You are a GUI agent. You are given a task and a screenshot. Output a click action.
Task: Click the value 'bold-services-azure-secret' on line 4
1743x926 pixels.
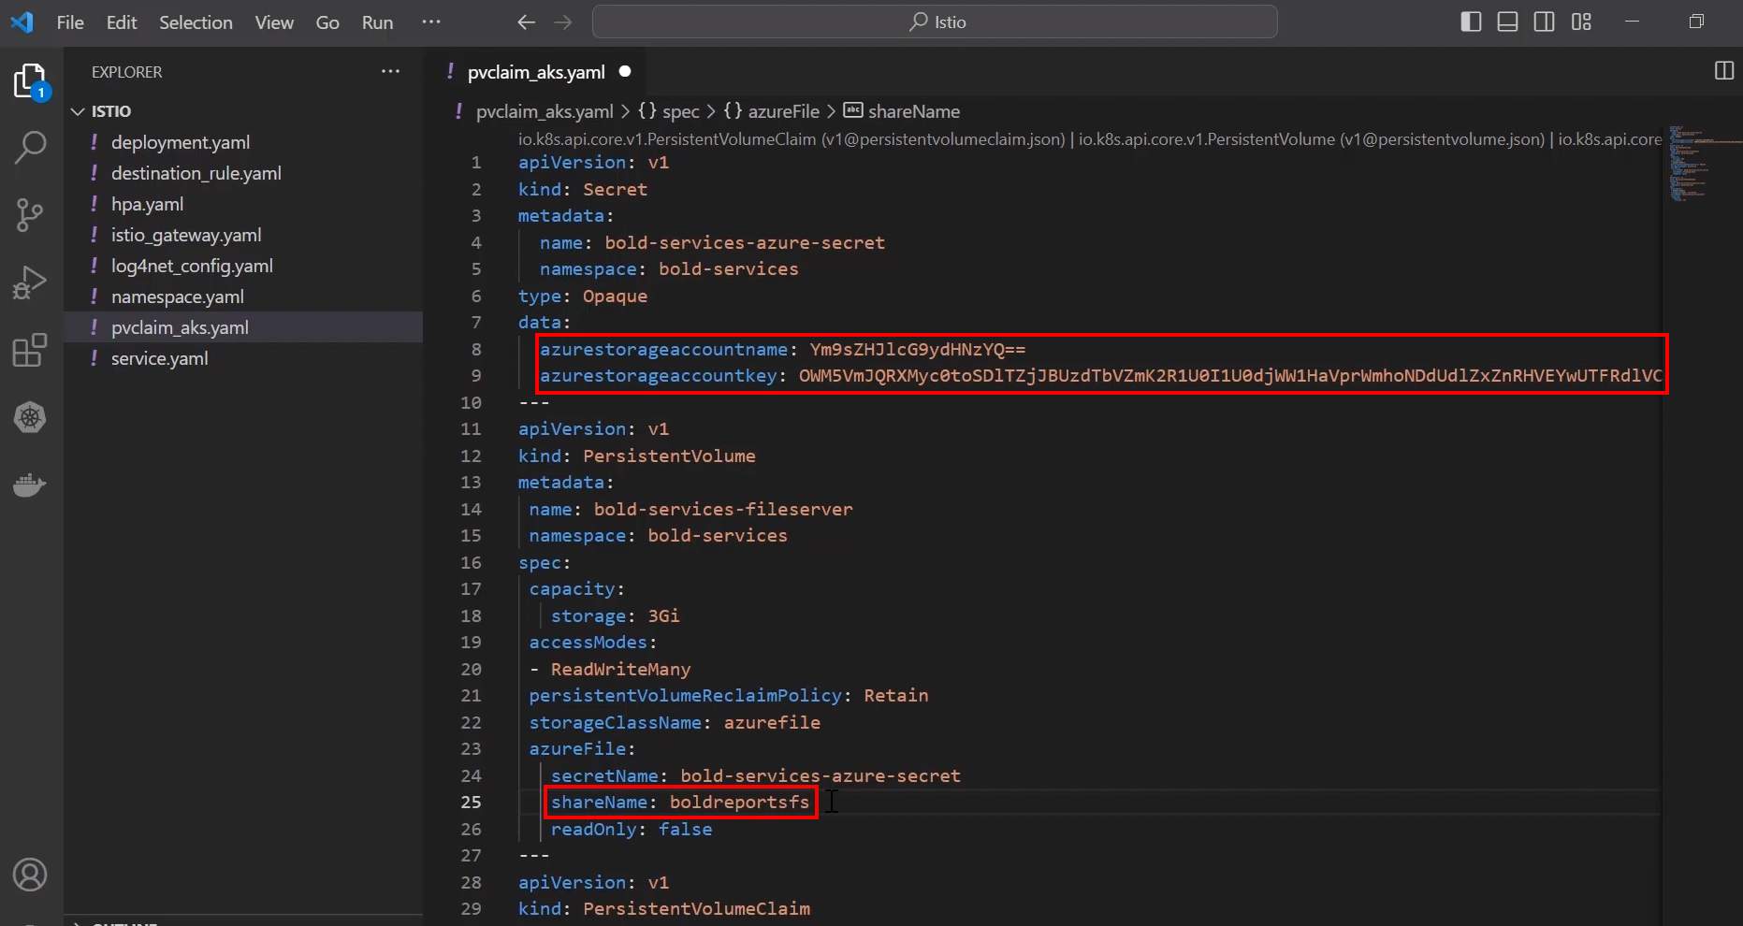[x=745, y=242]
